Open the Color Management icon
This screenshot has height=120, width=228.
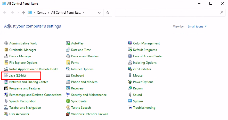130,43
